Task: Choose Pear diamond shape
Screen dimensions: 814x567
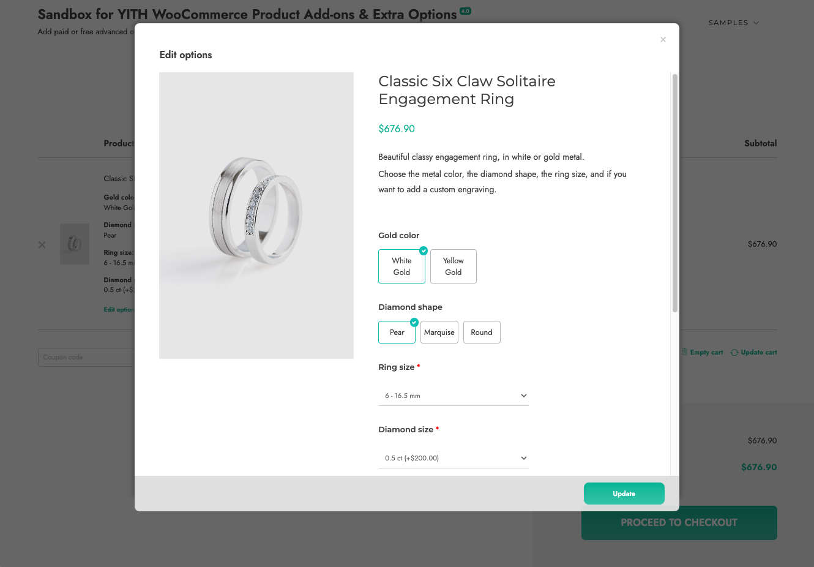Action: coord(397,332)
